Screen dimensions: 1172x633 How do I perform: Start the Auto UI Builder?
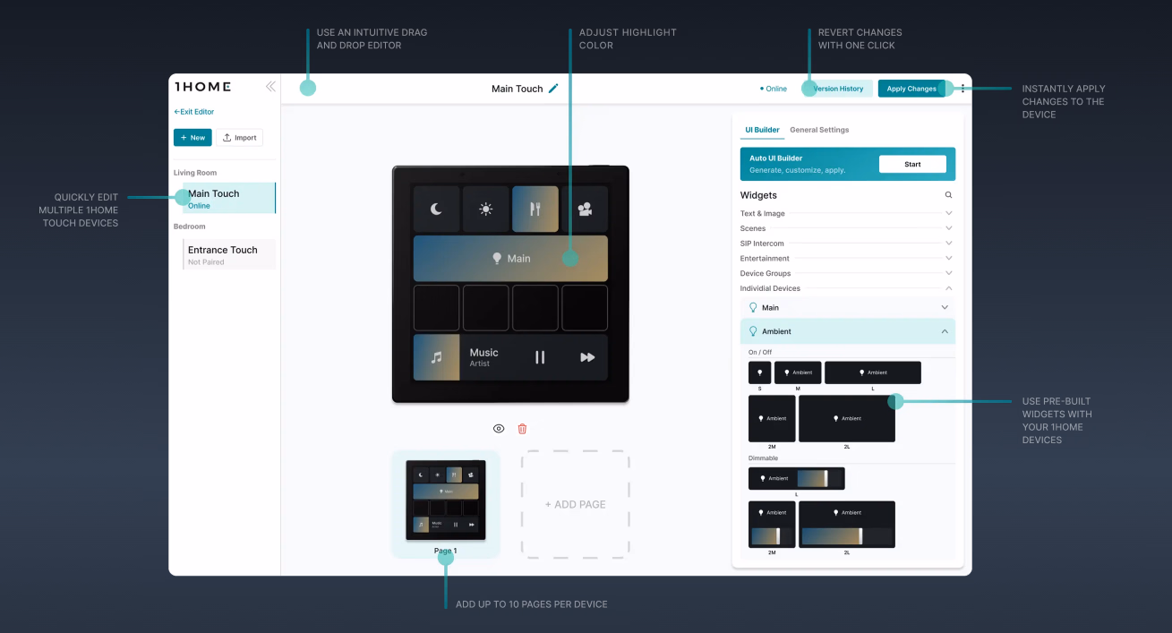(912, 164)
